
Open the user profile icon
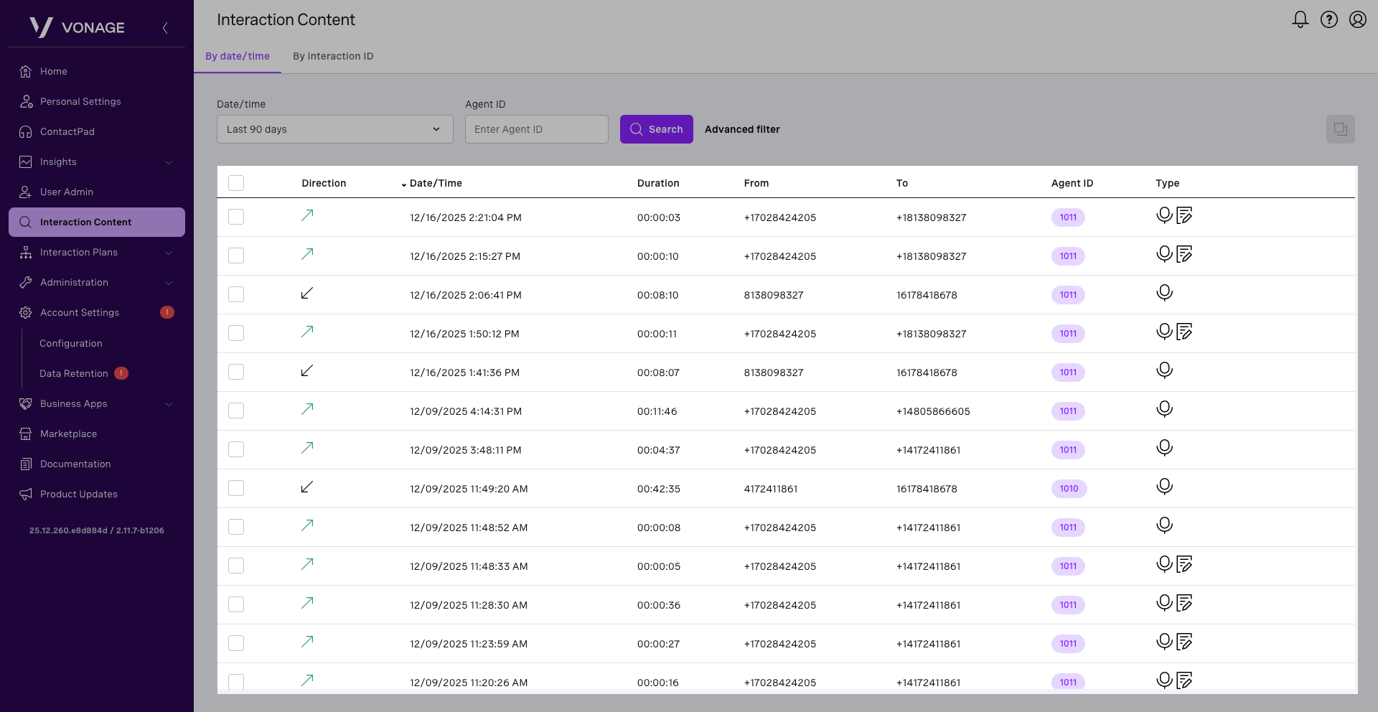[1357, 19]
